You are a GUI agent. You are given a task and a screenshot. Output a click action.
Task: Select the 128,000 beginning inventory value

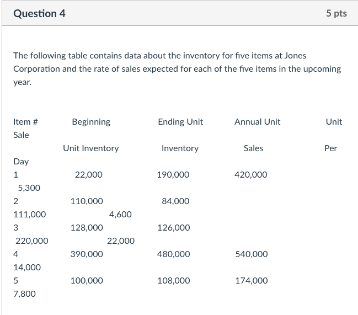pos(87,228)
